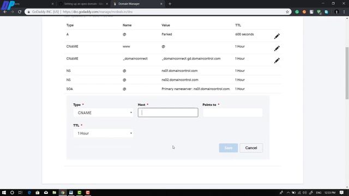Open Task View in taskbar
This screenshot has width=349, height=196.
click(20, 192)
